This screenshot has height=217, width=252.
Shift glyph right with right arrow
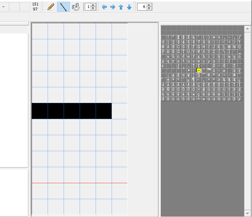113,7
